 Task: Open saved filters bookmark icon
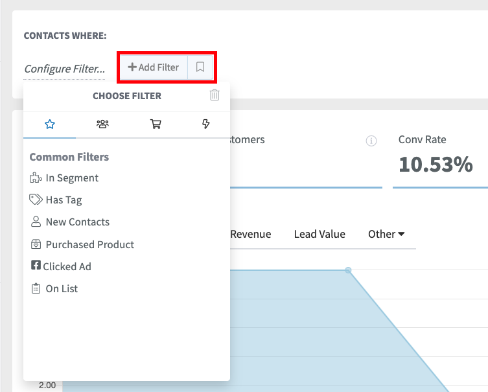click(200, 67)
